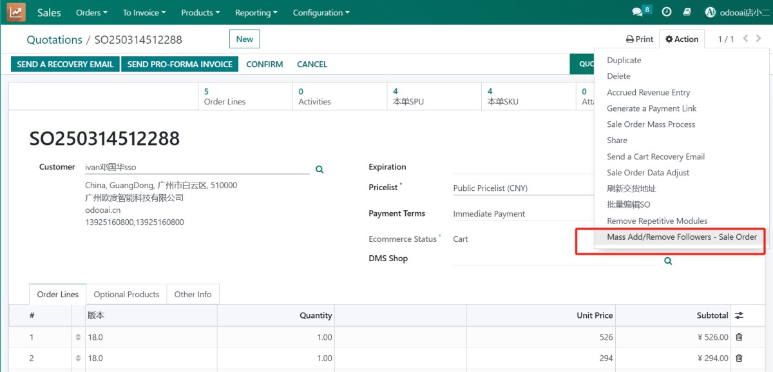Delete the second order line via trash icon
This screenshot has height=372, width=773.
point(739,358)
